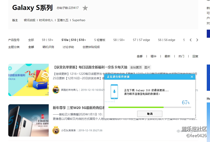Close the software update dialog

[192, 77]
